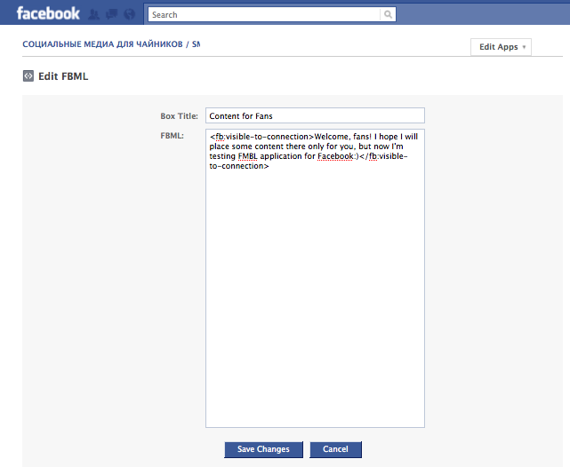
Task: Click the facebook logo
Action: tap(48, 14)
